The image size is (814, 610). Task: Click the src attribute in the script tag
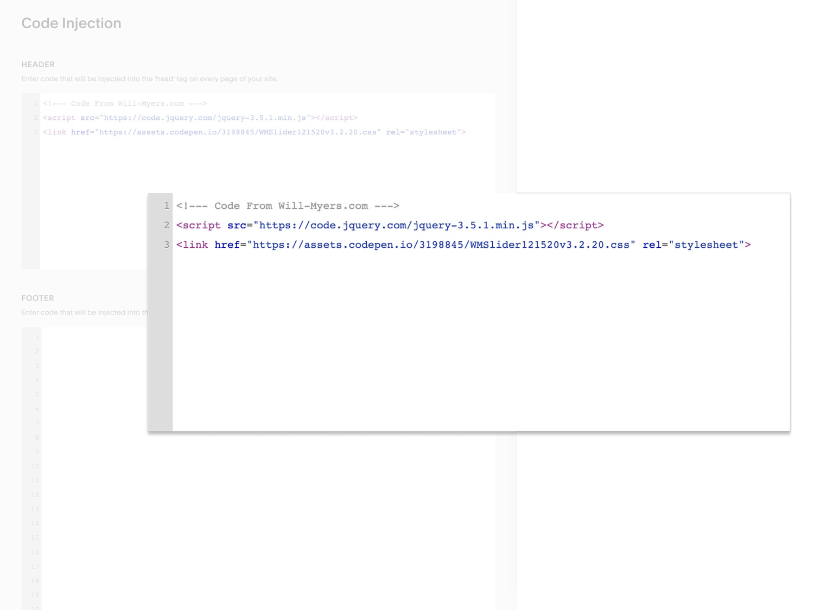(87, 118)
